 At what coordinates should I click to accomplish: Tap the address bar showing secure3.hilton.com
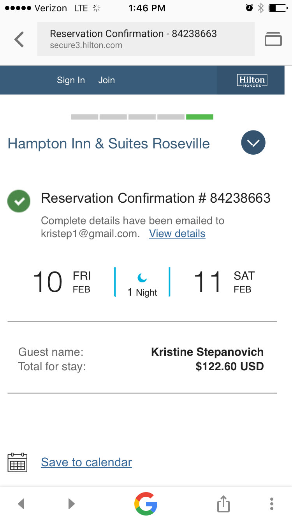[x=146, y=39]
